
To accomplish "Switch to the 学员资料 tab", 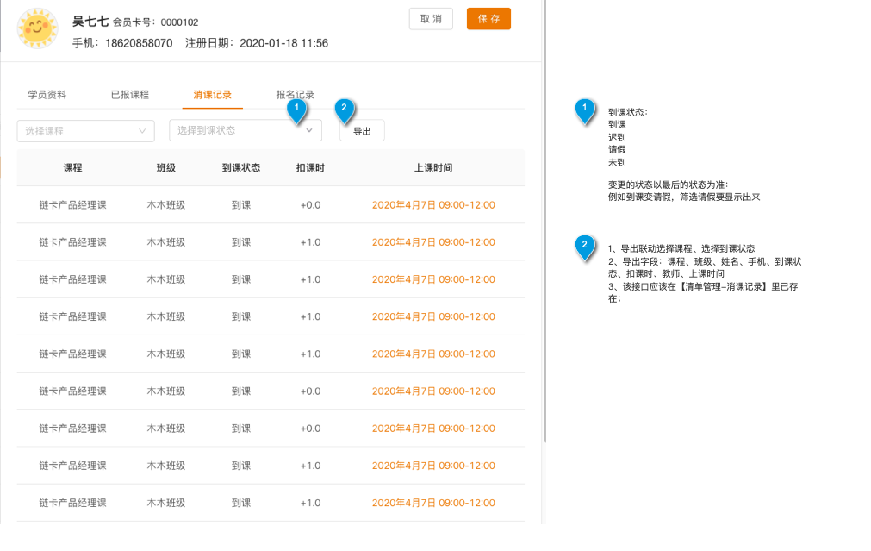I will tap(47, 95).
